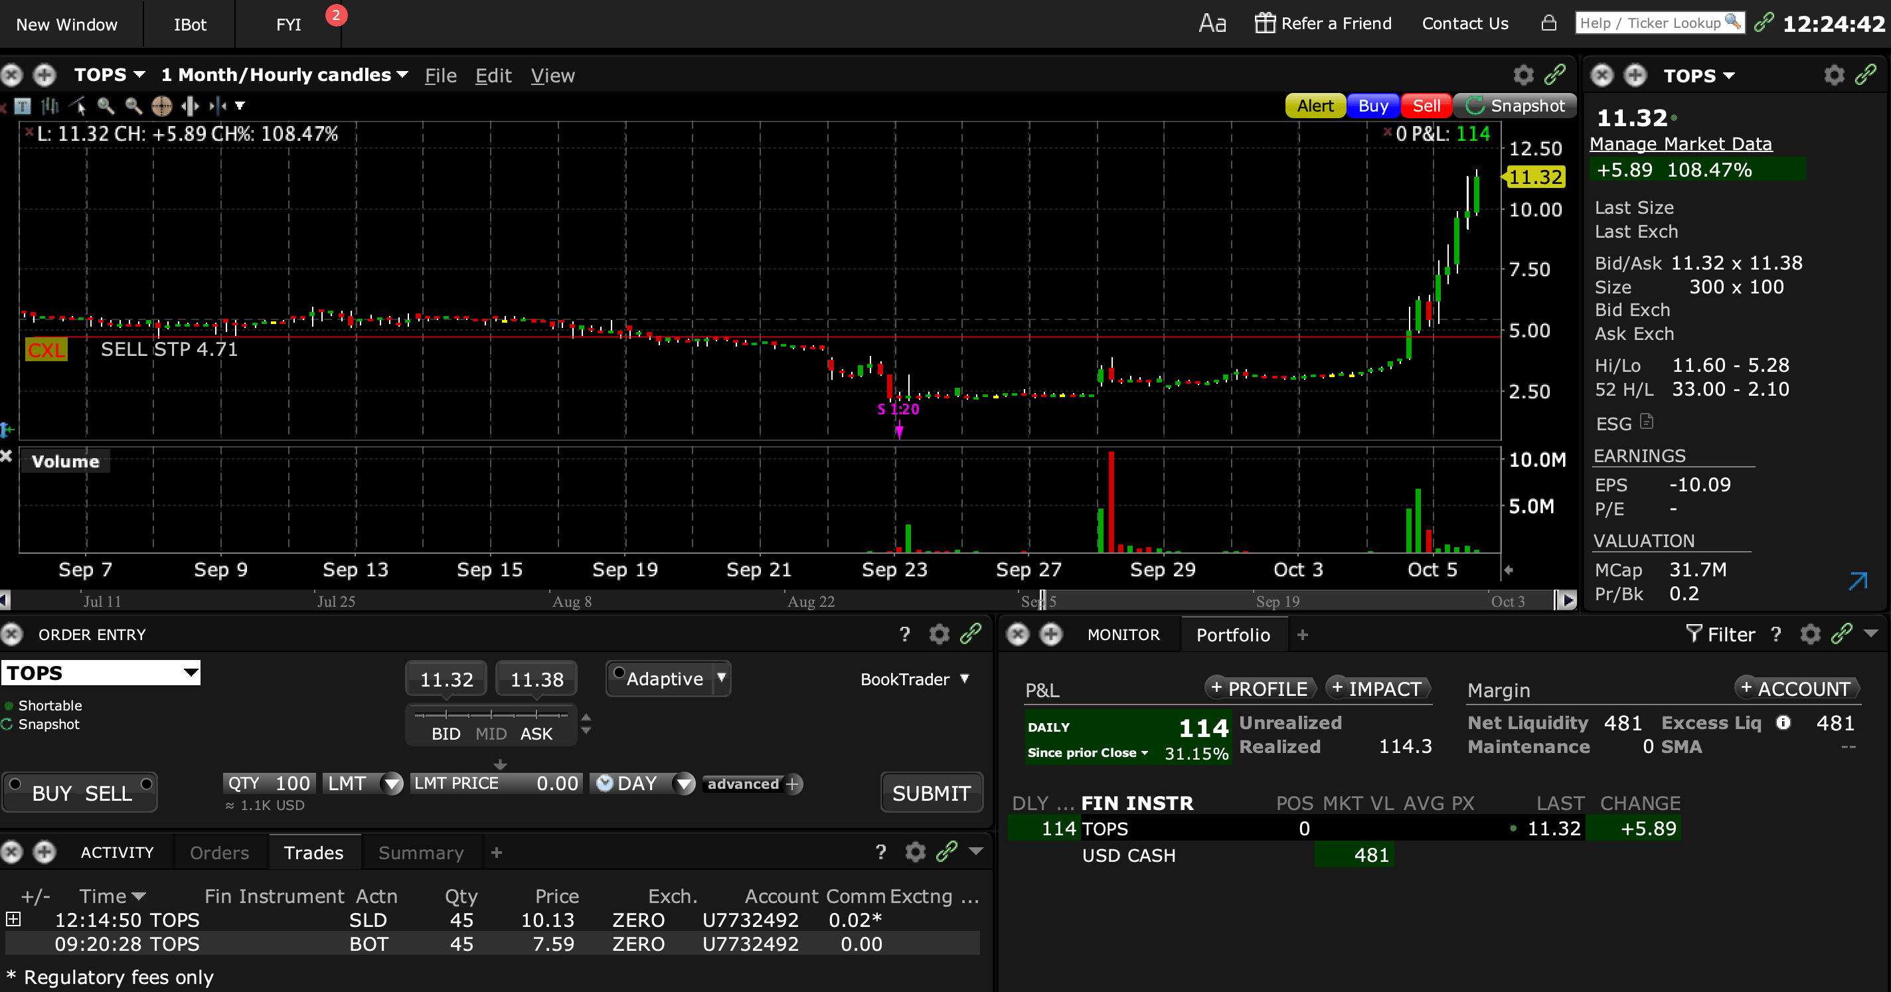Open the Manage Market Data link
Screen dimensions: 1891x992
click(1681, 144)
